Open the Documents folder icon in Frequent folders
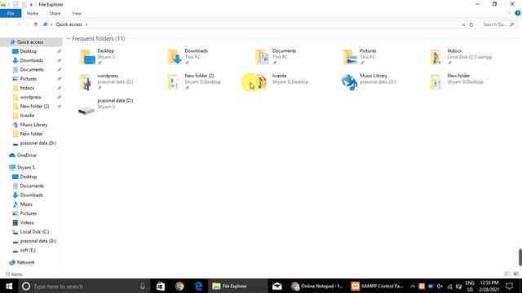522x293 pixels. [x=263, y=57]
